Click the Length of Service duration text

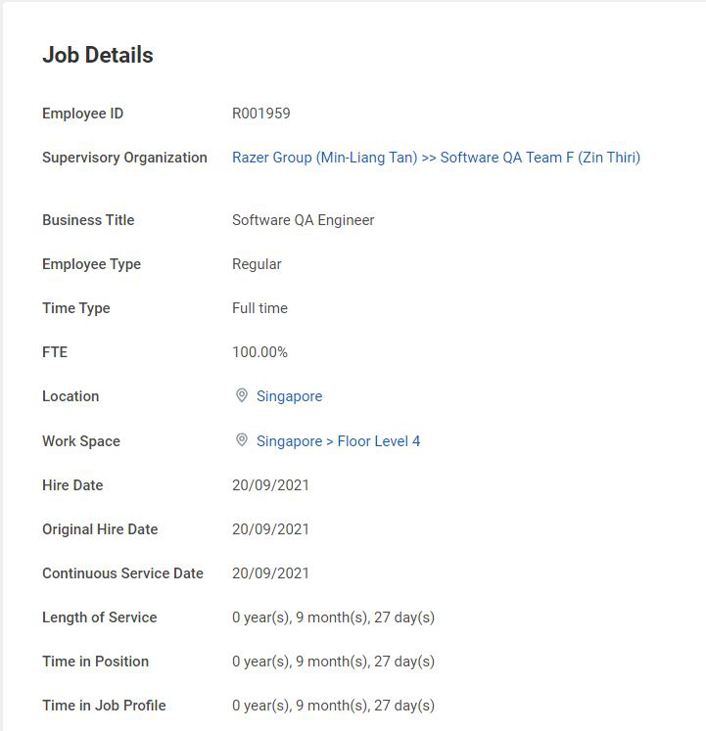point(333,617)
